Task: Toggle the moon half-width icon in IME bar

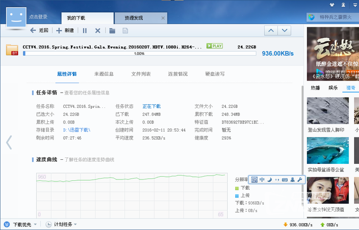Action: coord(270,180)
